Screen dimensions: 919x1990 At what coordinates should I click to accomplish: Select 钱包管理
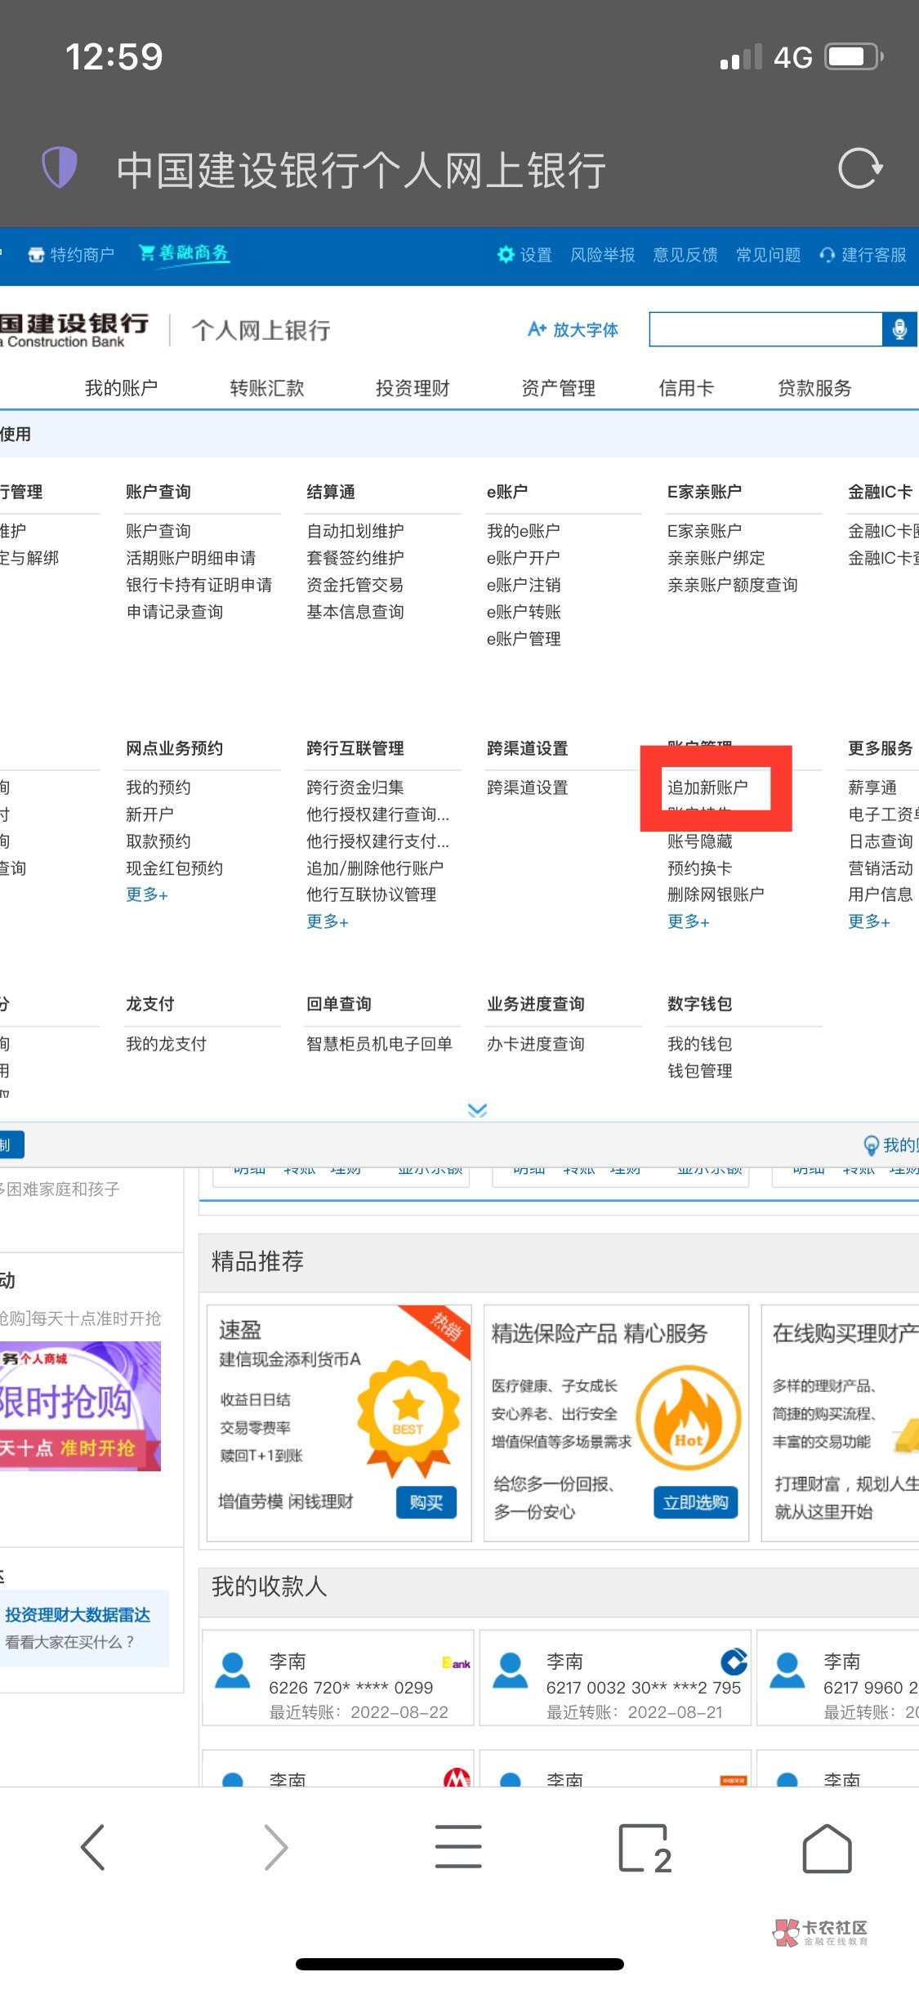[700, 1071]
